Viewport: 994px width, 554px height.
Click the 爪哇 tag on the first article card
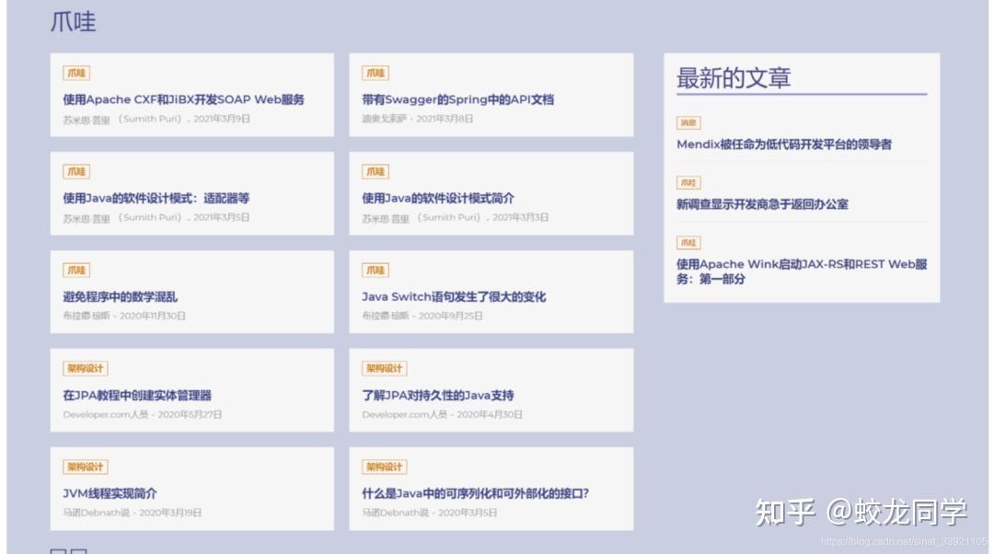pos(75,72)
